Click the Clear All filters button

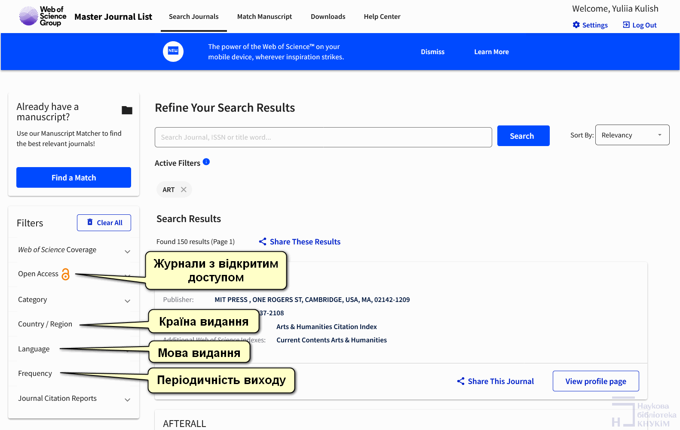pos(104,223)
